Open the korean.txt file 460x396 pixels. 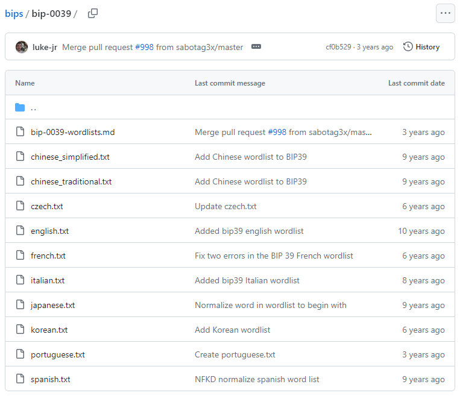tap(49, 330)
